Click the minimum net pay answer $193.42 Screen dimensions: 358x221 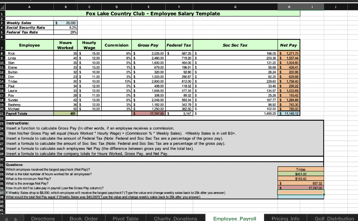click(x=301, y=178)
